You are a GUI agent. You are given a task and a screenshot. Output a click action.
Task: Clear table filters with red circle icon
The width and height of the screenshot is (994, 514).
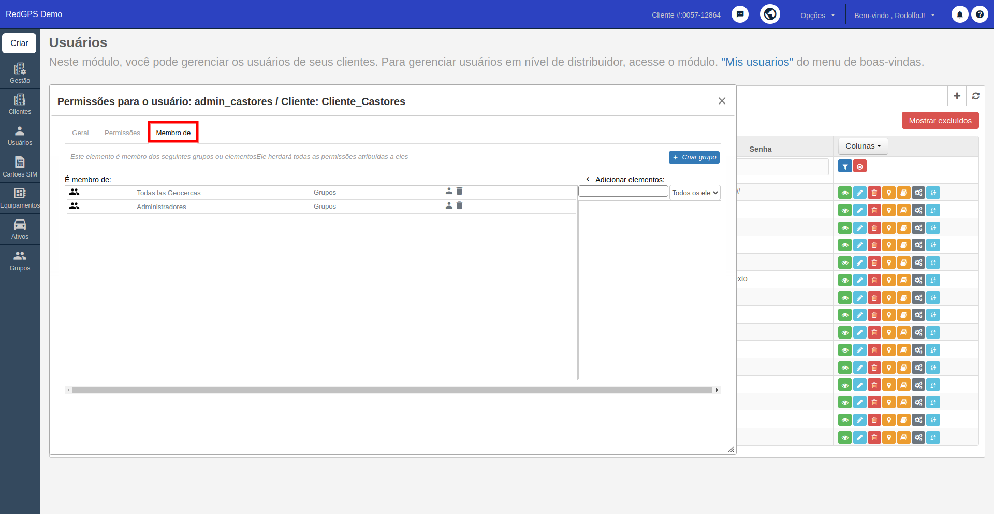click(x=859, y=166)
